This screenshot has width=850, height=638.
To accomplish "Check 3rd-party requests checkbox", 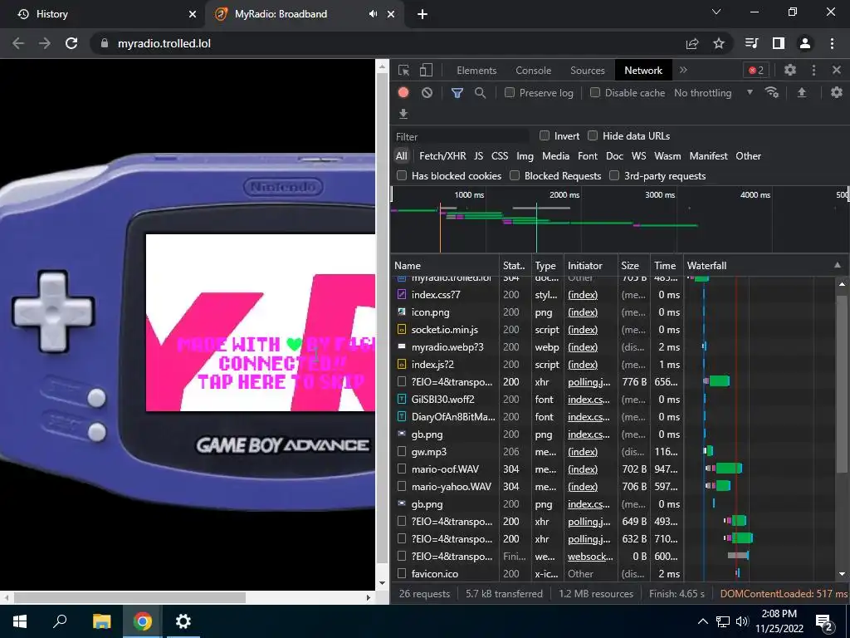I will click(614, 175).
